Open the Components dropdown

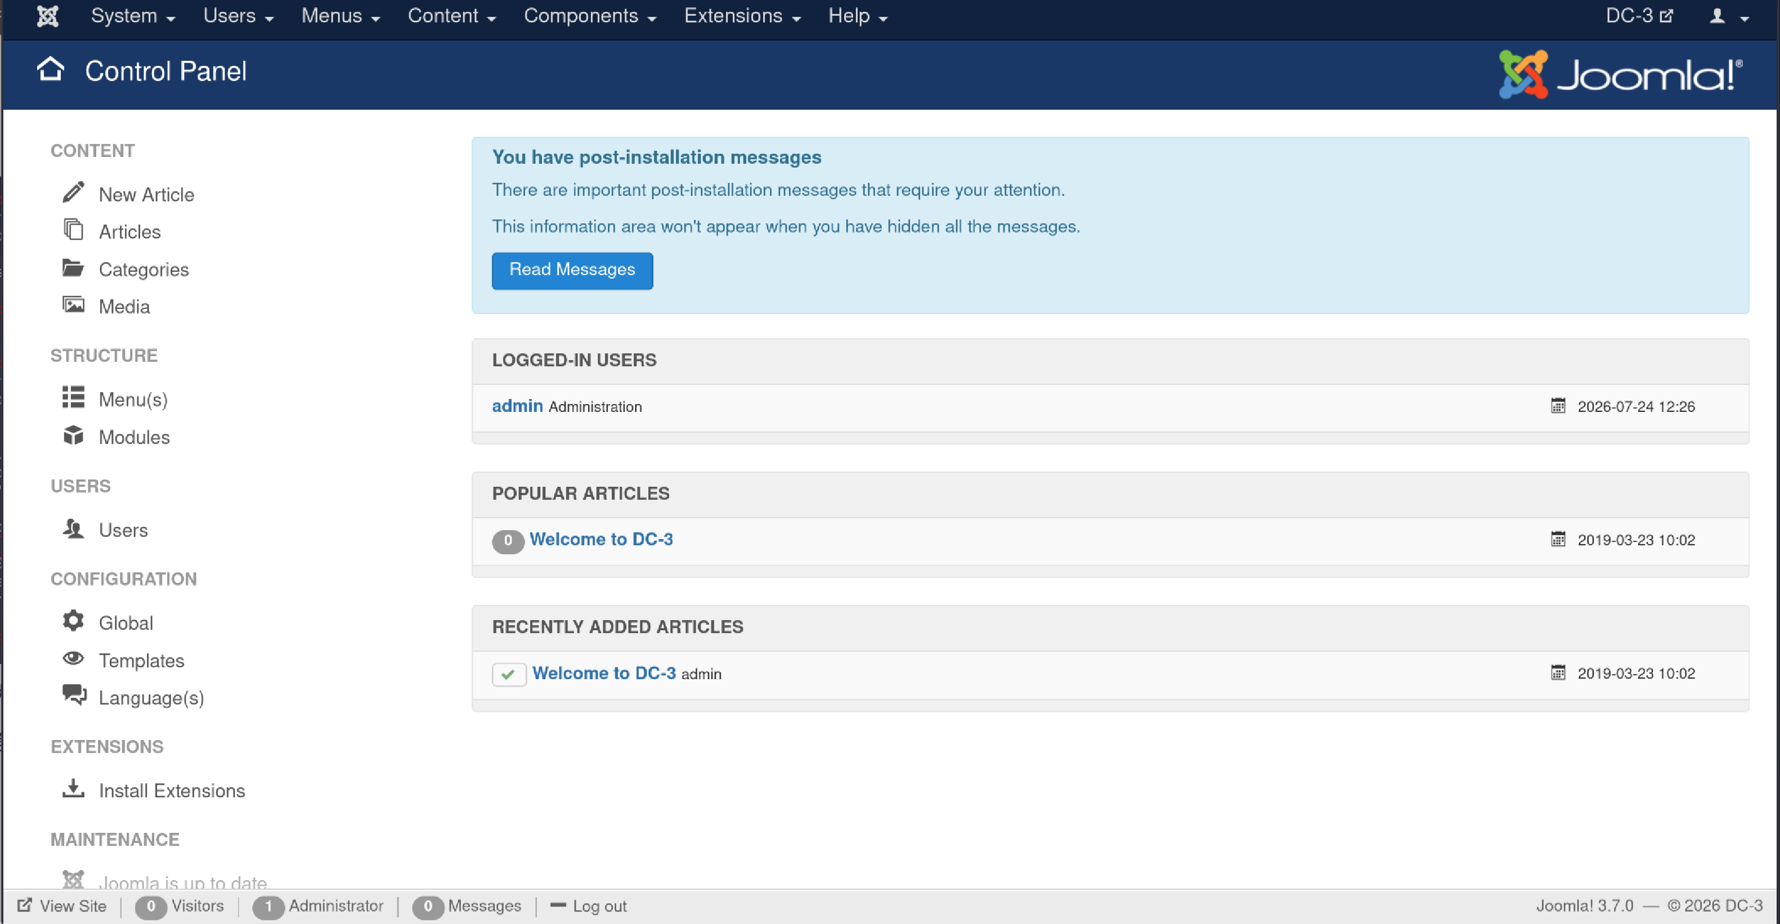coord(590,16)
